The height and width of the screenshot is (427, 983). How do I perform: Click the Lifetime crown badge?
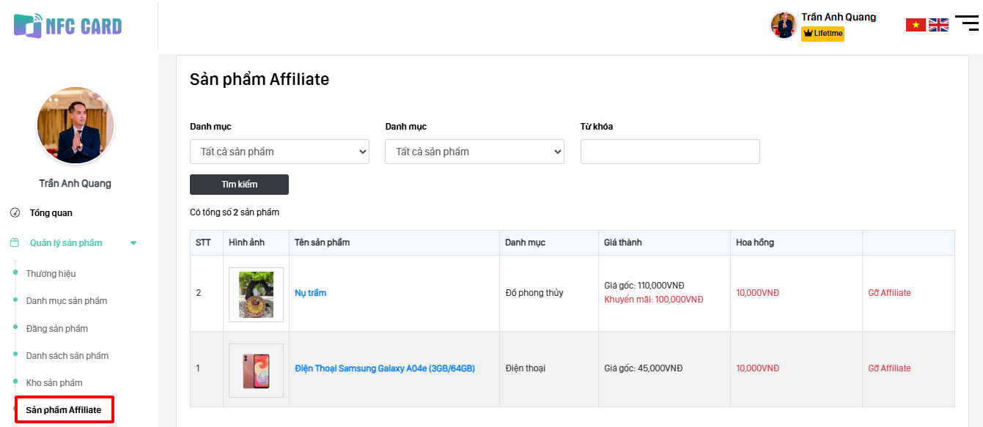pyautogui.click(x=822, y=34)
